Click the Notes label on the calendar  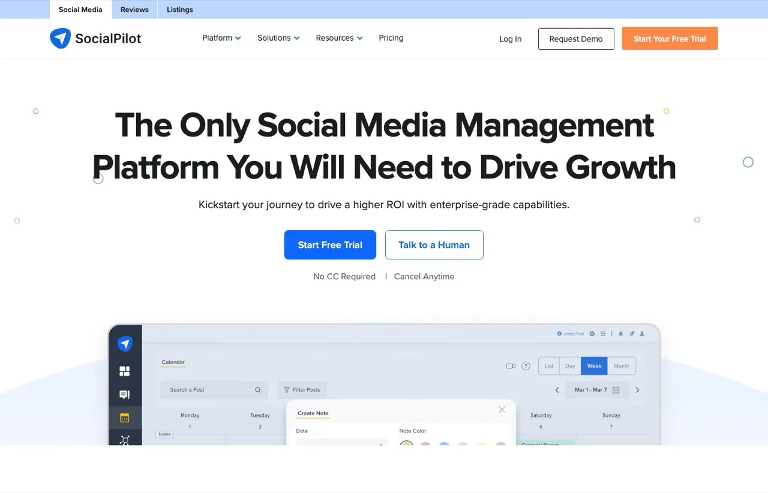pyautogui.click(x=164, y=434)
